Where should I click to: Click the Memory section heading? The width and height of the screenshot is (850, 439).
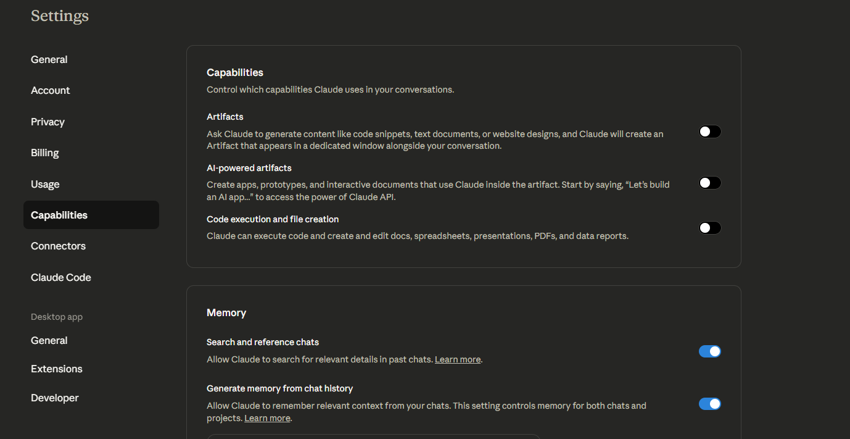pyautogui.click(x=226, y=312)
